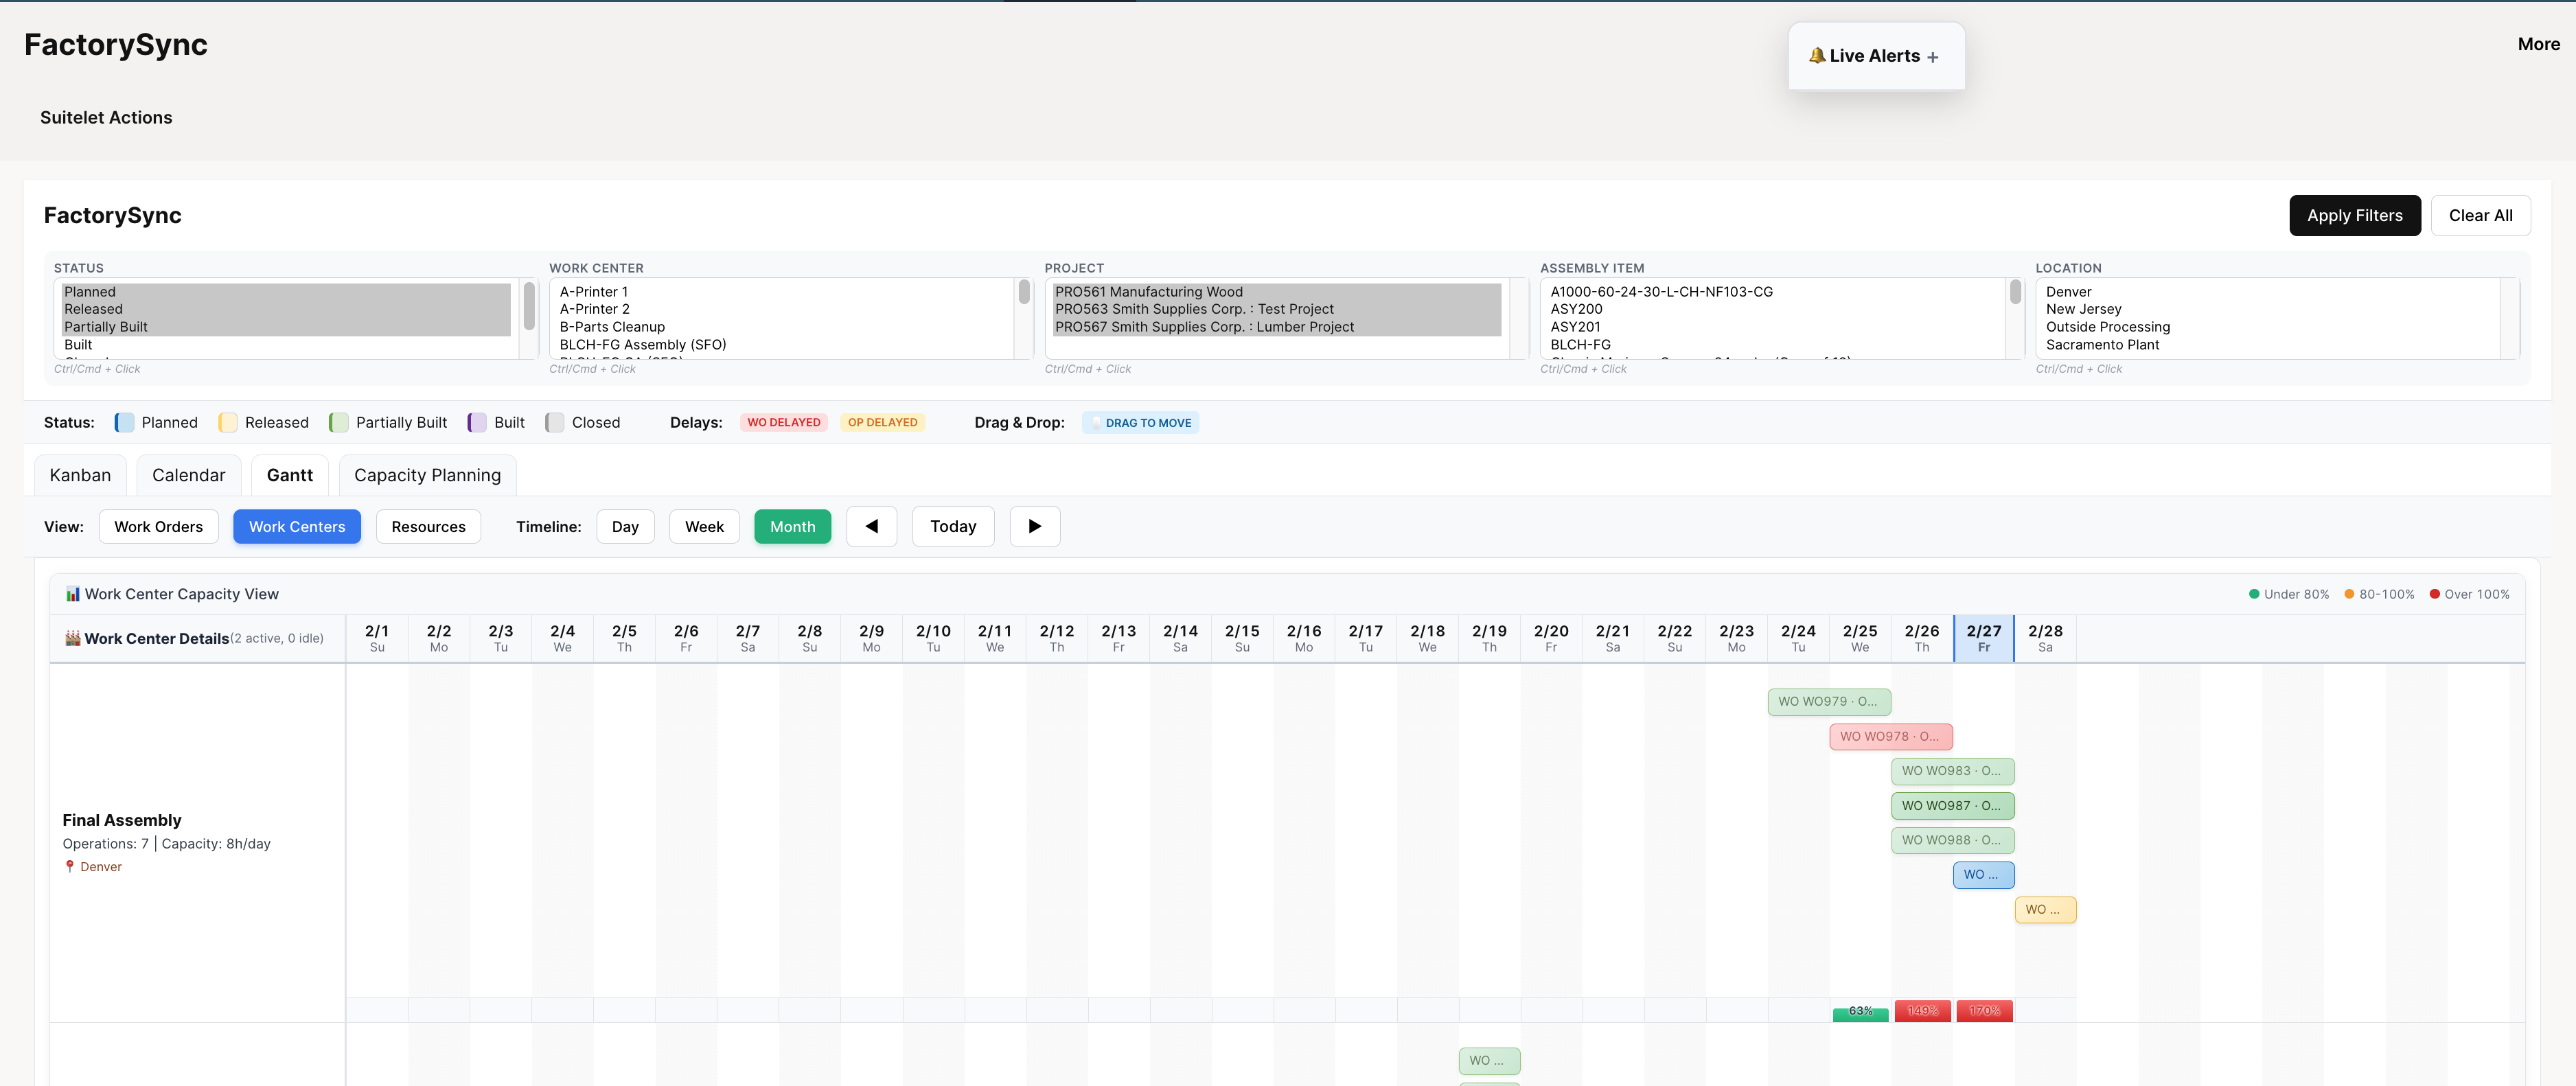This screenshot has width=2576, height=1086.
Task: Switch view to Resources
Action: tap(428, 526)
